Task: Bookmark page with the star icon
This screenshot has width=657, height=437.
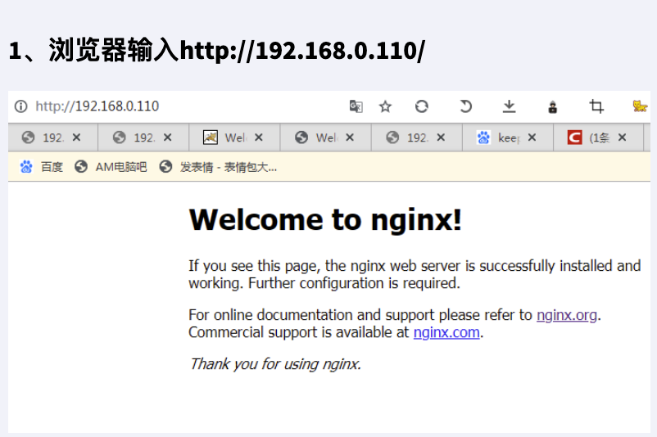Action: 385,106
